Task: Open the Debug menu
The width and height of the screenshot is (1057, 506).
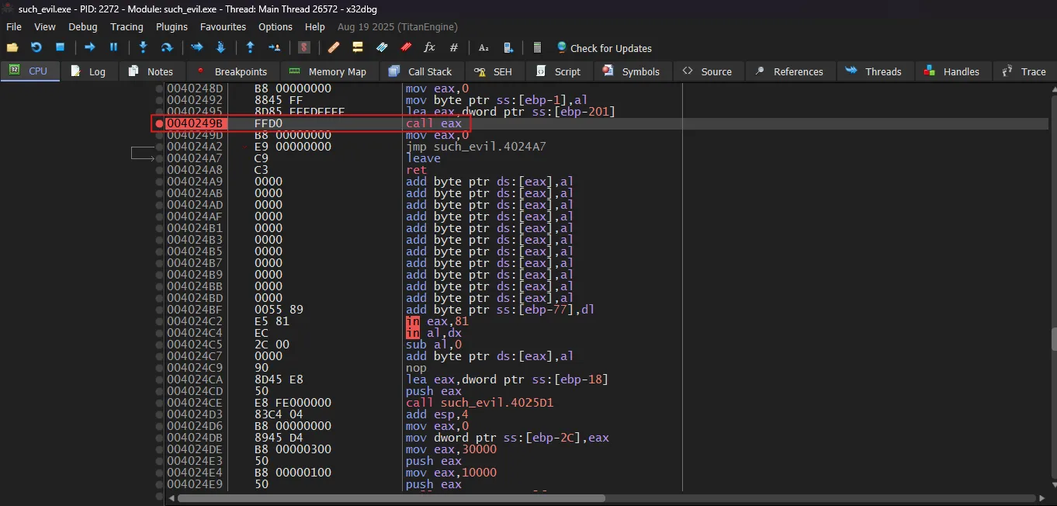Action: coord(83,26)
